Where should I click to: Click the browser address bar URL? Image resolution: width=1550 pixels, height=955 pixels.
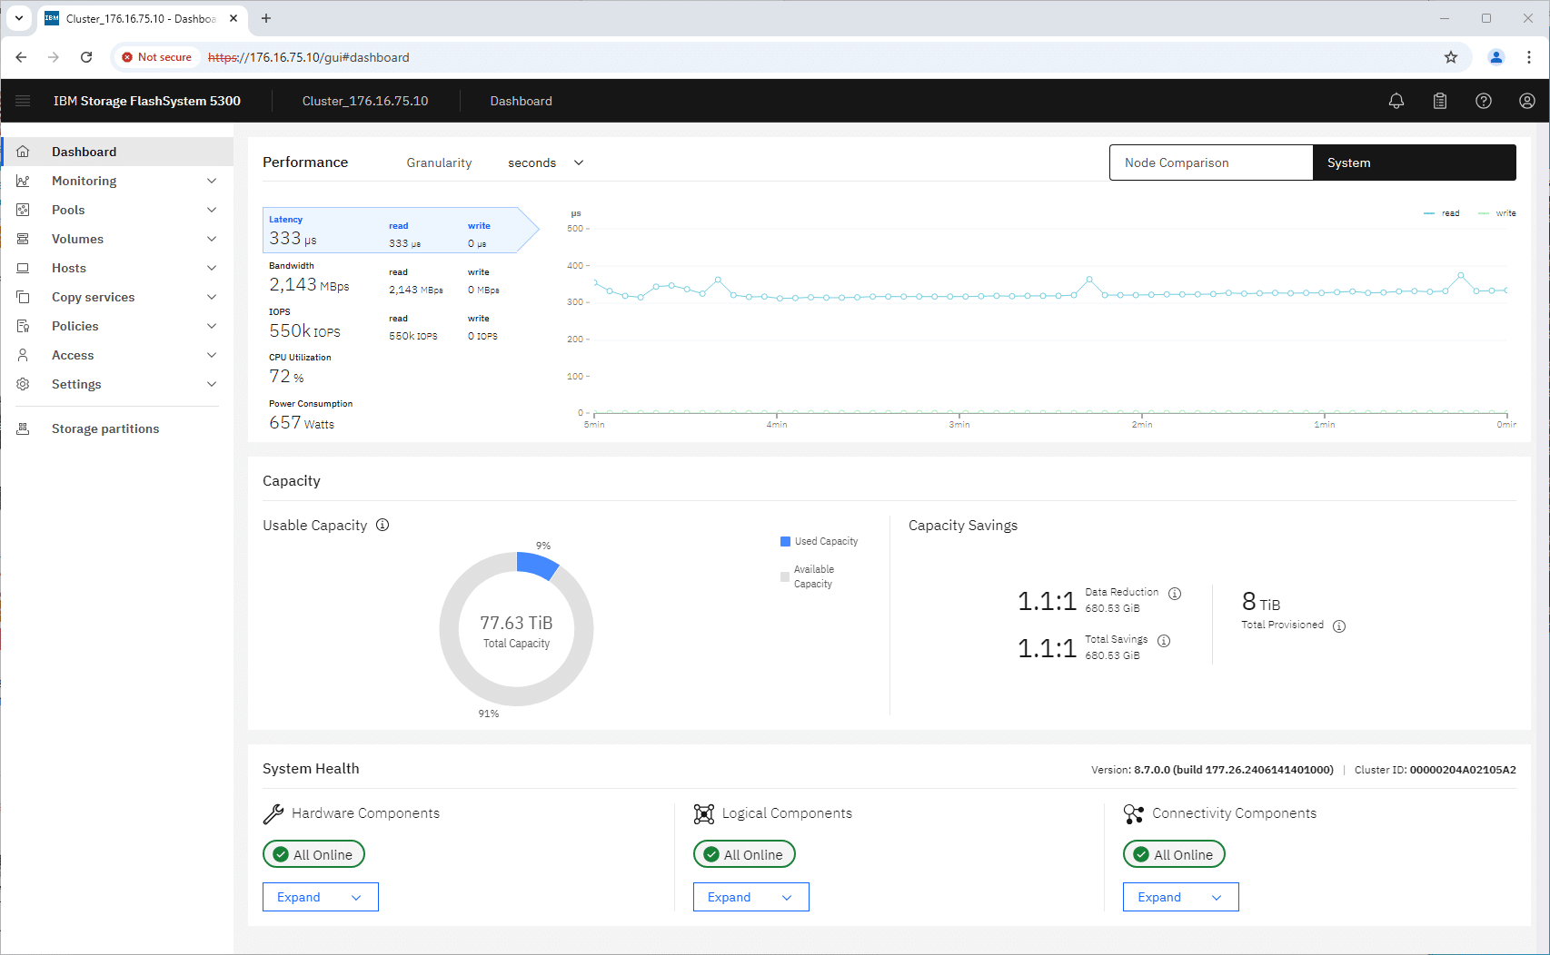coord(309,57)
